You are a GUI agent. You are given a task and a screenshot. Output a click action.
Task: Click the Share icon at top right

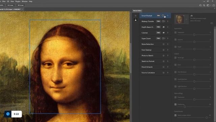point(214,5)
